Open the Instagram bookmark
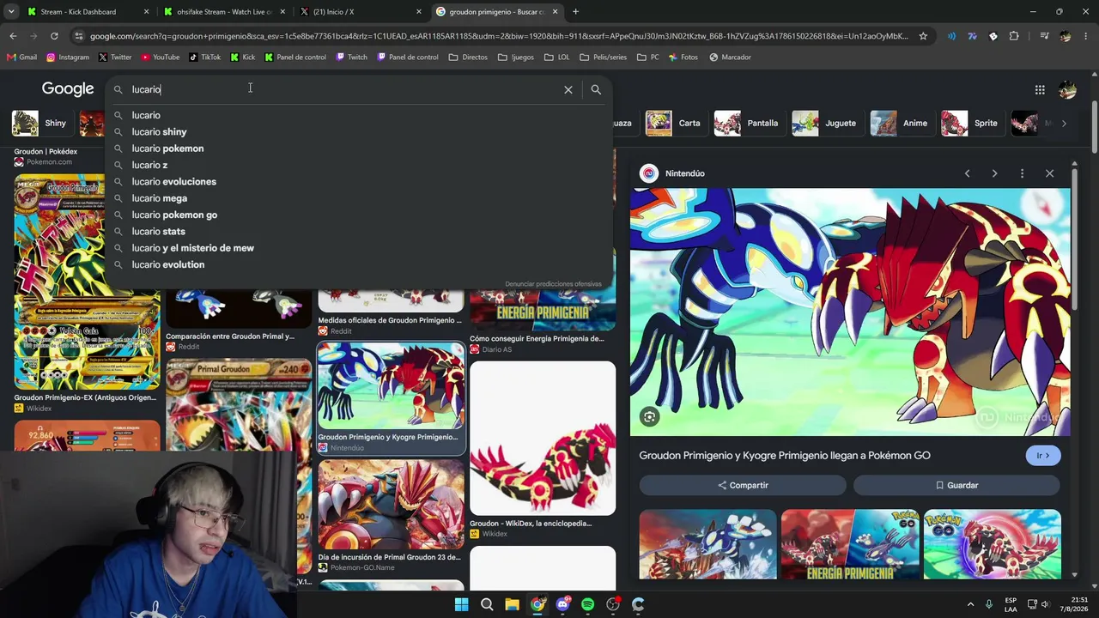The image size is (1099, 618). (x=68, y=58)
